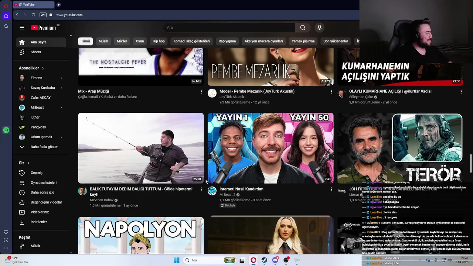Select Komedi skeç gösterileri chip
The image size is (473, 266).
[x=191, y=41]
